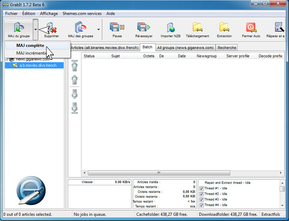Click the Cachefolder 438,27 GB free status

pyautogui.click(x=162, y=214)
